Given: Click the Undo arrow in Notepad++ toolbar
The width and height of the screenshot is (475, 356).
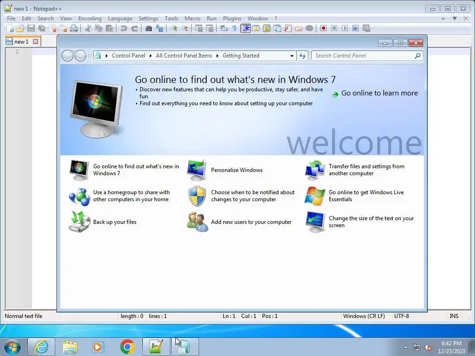Looking at the screenshot, I should click(x=123, y=28).
